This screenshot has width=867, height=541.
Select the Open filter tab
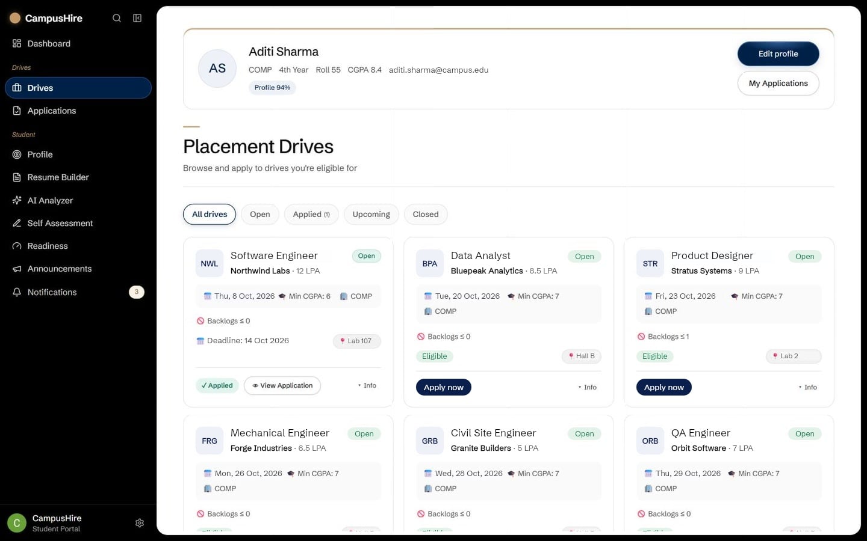coord(260,214)
